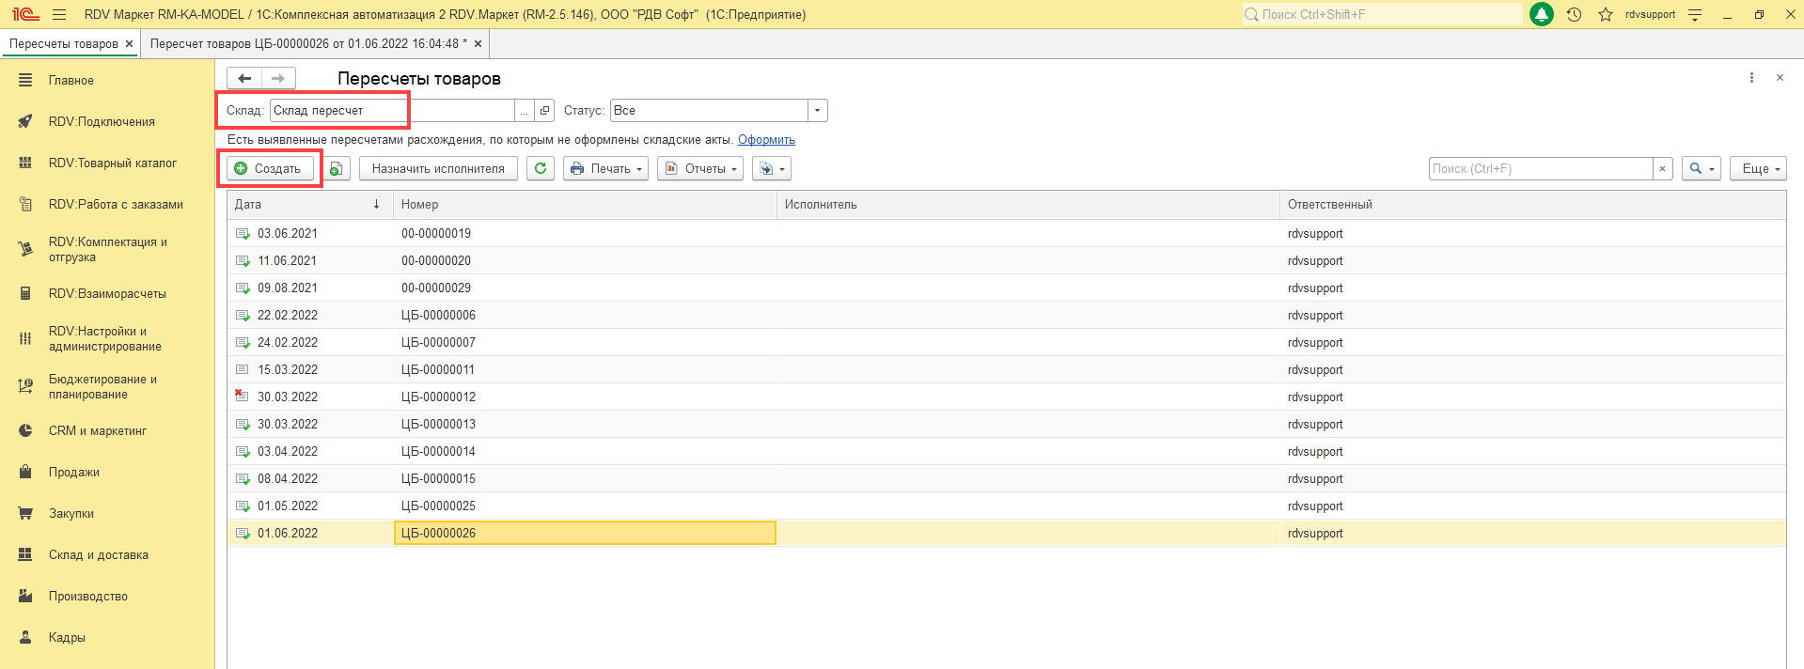Select row ЦБ-00000015
The height and width of the screenshot is (669, 1804).
coord(1006,478)
